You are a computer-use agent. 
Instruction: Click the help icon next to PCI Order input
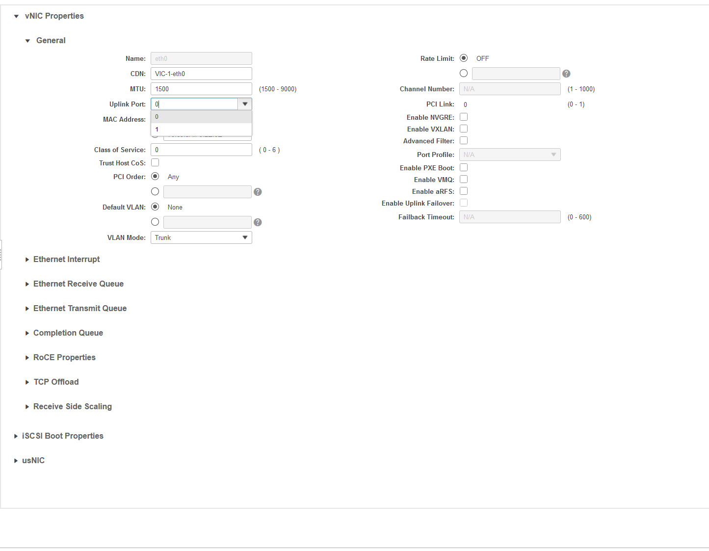258,191
